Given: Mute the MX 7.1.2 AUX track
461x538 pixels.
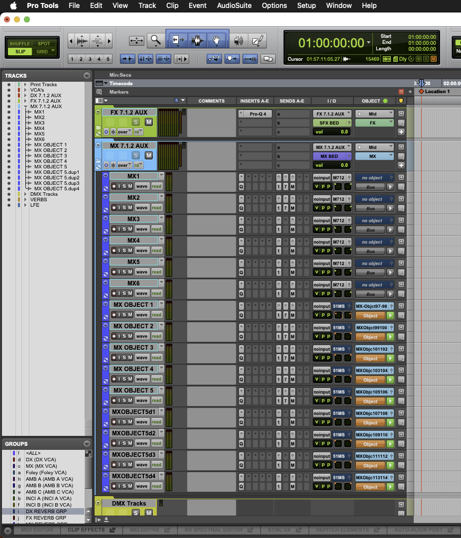Looking at the screenshot, I should click(x=149, y=155).
